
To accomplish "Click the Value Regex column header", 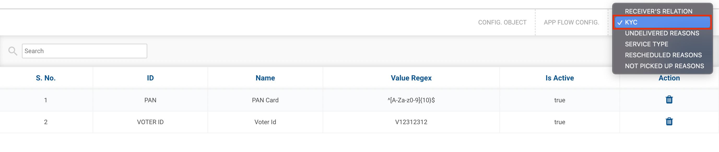I will (411, 78).
